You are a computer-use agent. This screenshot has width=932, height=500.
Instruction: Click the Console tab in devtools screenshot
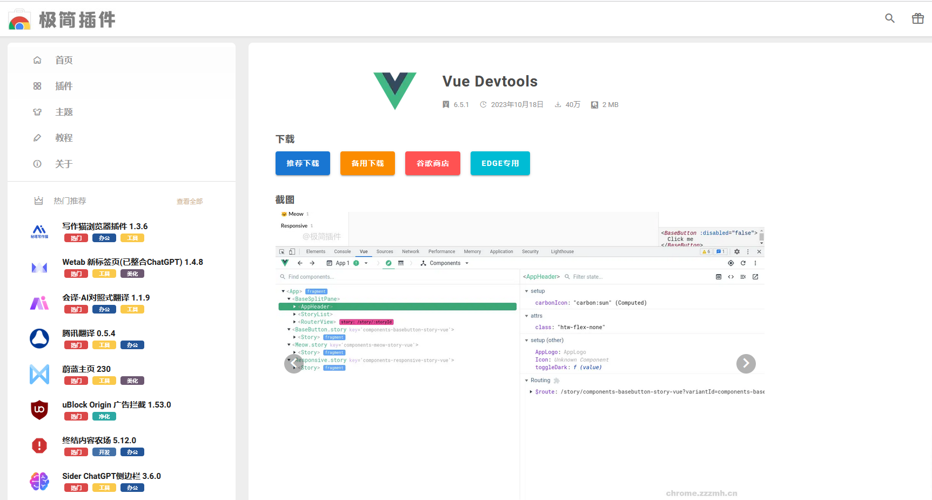(x=342, y=251)
